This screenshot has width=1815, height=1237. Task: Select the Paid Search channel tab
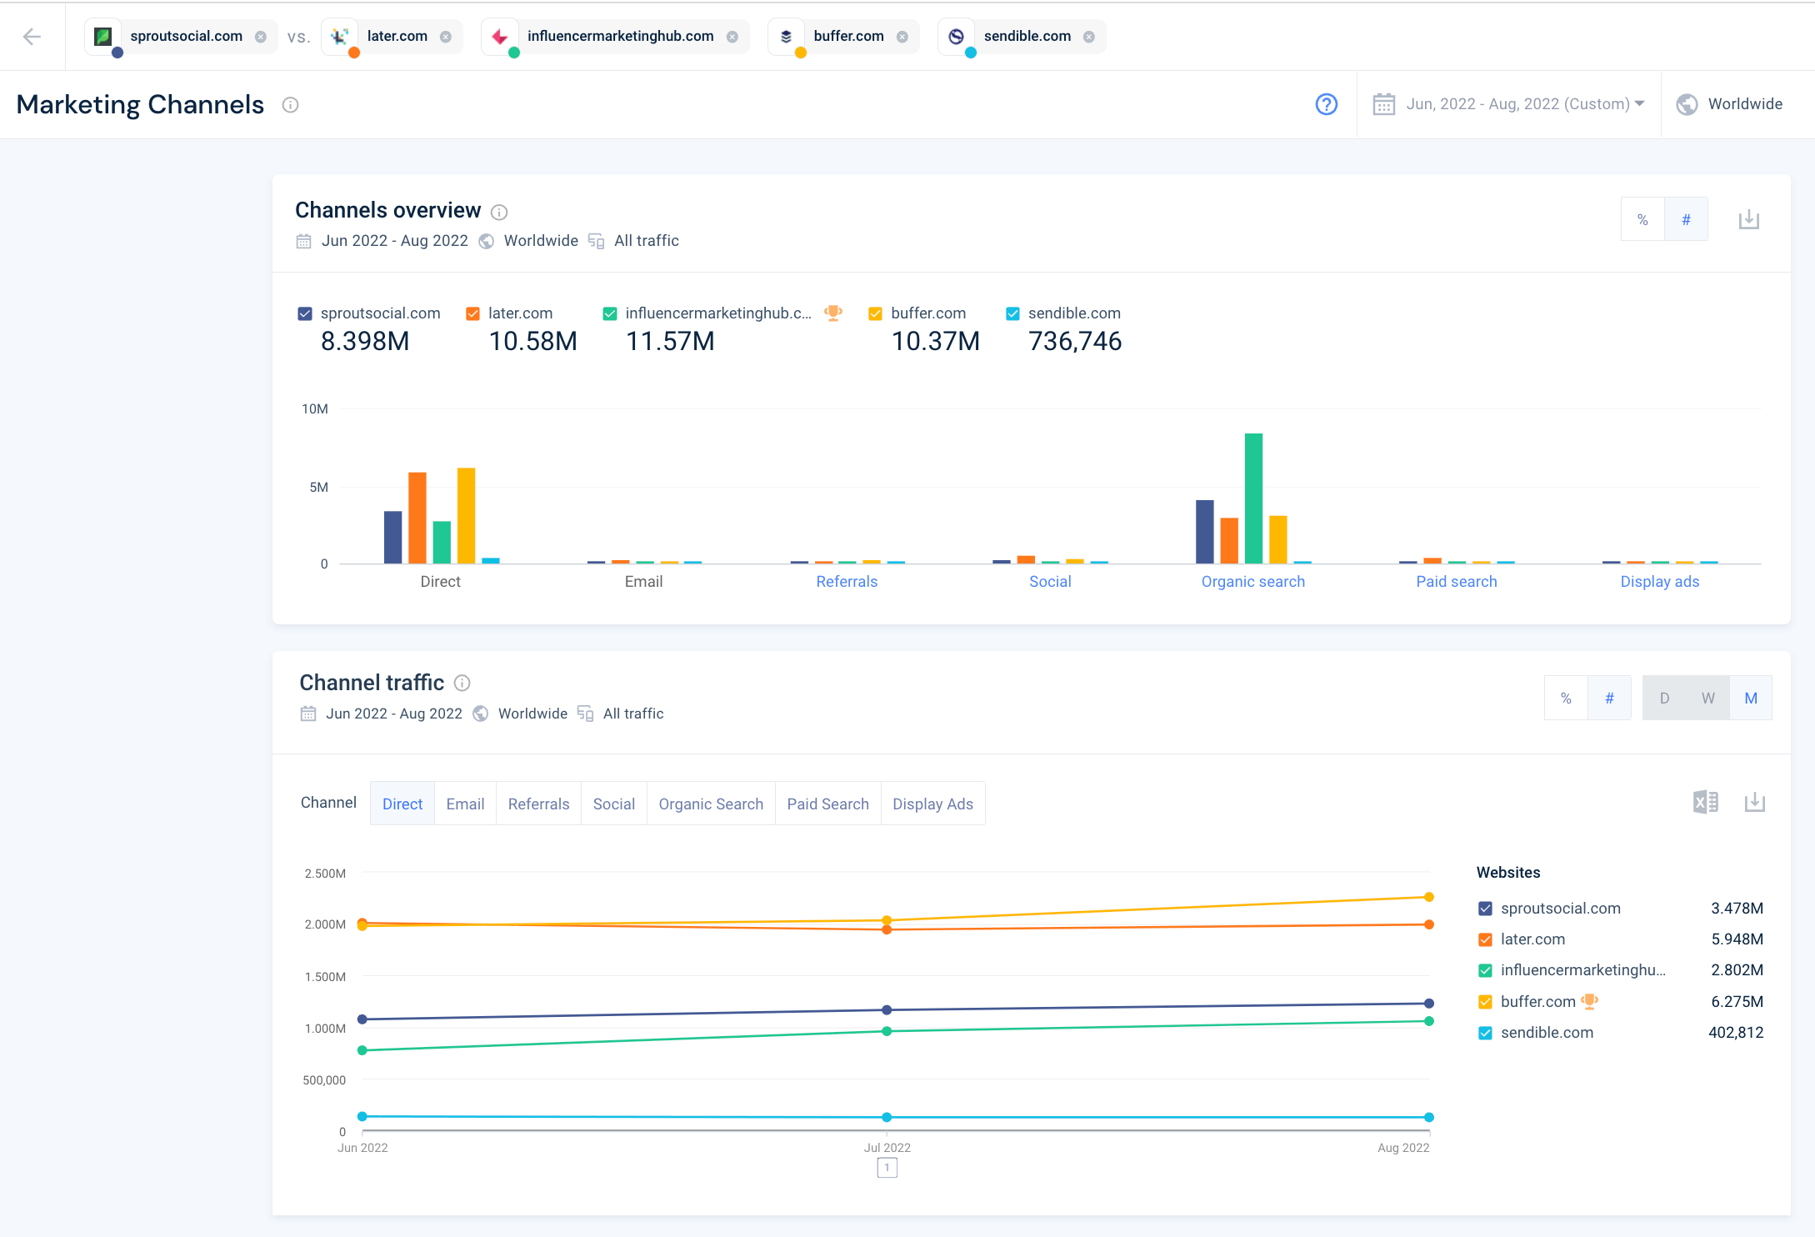click(x=827, y=804)
